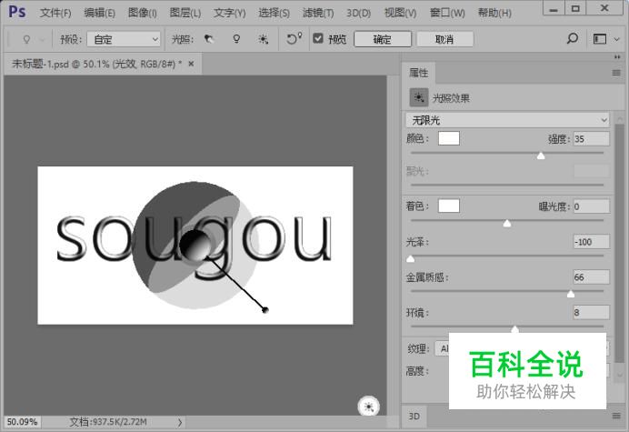Click the 文档:937.5K/2.72M status text

[108, 422]
